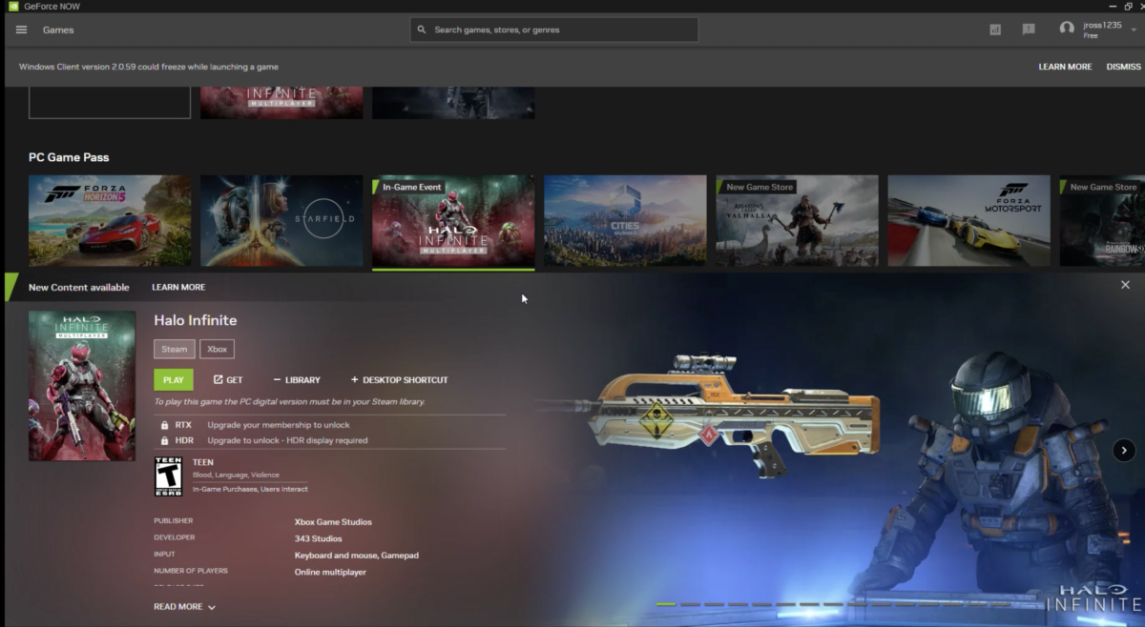Click the "In-Game Event" tag on Halo card
This screenshot has width=1145, height=627.
click(412, 187)
